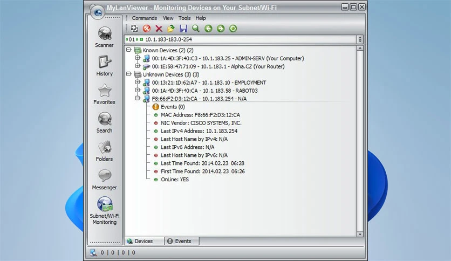This screenshot has height=261, width=451.
Task: Click the EMPLOYMENT device computer icon
Action: [x=146, y=83]
